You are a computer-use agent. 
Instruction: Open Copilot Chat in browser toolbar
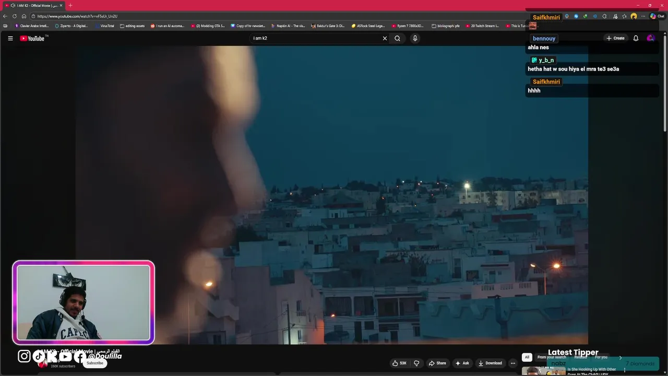657,16
